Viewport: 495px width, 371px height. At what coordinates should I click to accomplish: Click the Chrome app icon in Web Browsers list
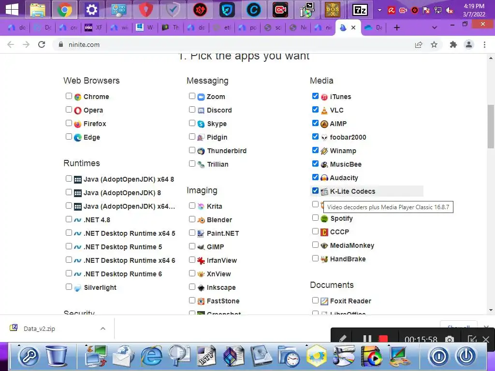coord(78,97)
